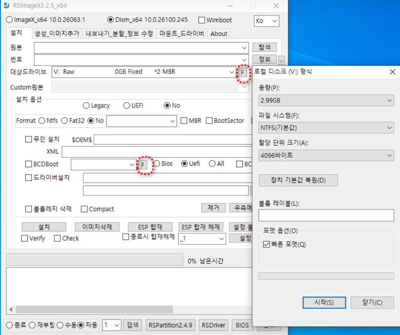Select the Legacy boot radio button
The width and height of the screenshot is (400, 335).
tap(86, 106)
